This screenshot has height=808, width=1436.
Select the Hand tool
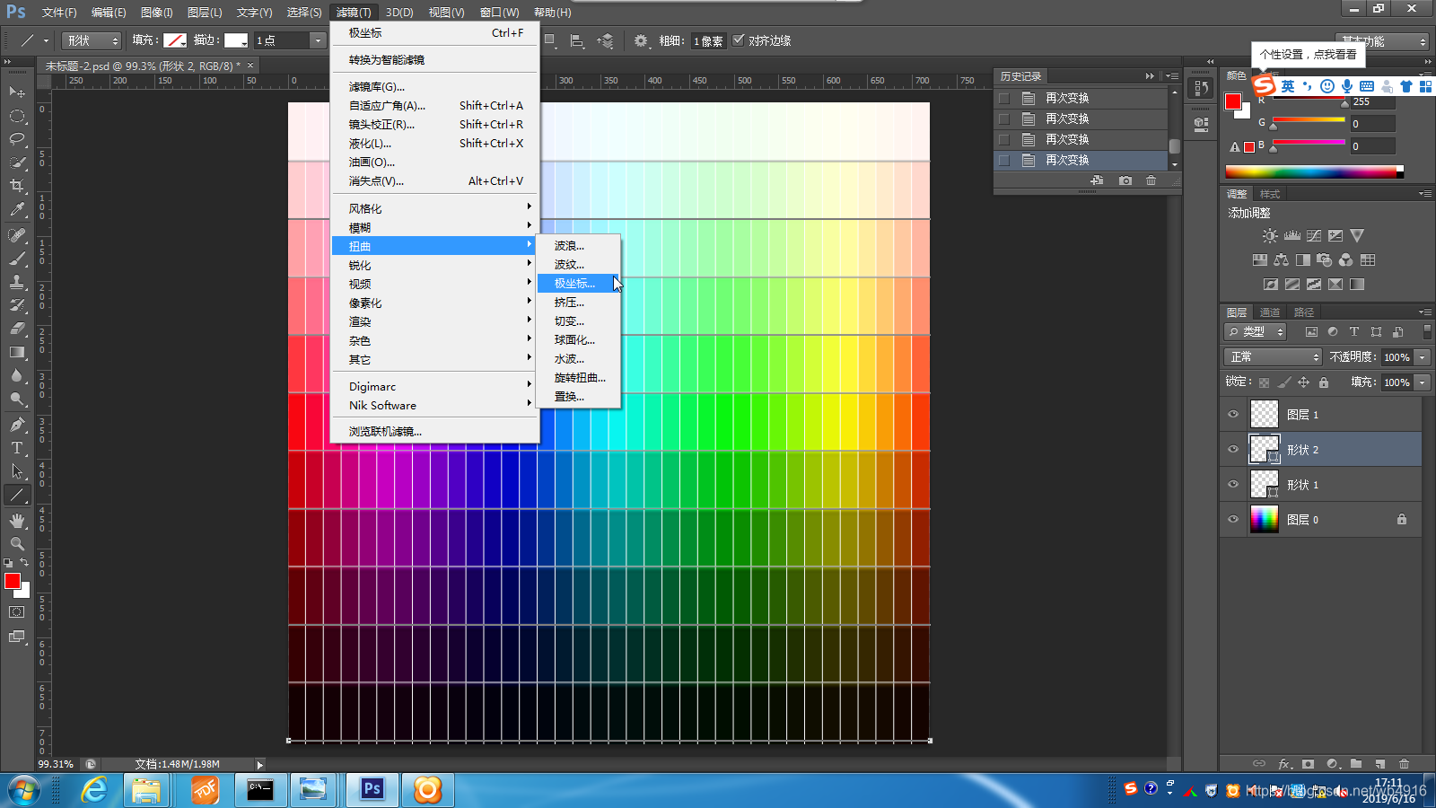pos(17,520)
